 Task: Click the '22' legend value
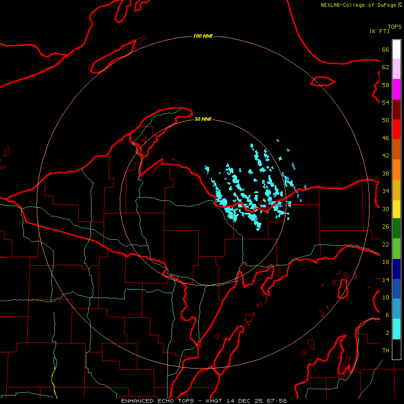click(386, 244)
